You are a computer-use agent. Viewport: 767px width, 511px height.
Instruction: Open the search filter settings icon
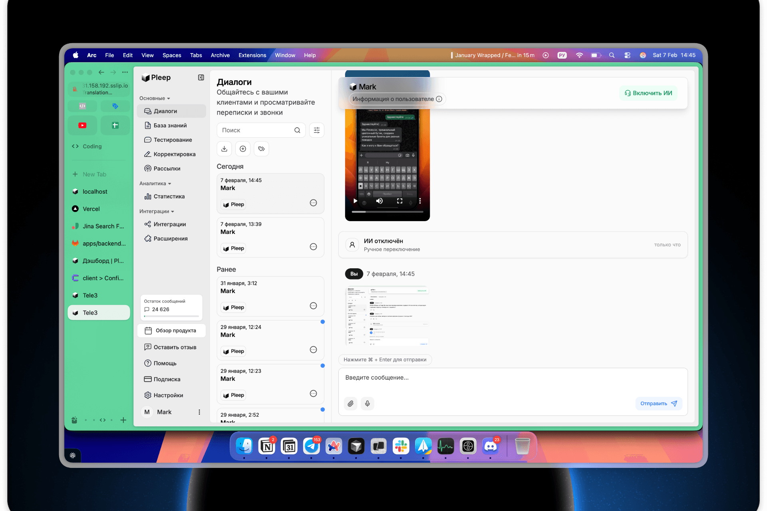(x=316, y=130)
